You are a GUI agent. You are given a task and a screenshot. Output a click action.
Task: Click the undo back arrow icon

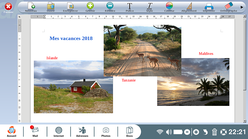(x=205, y=132)
